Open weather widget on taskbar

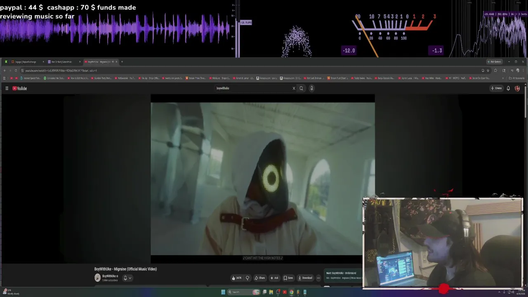12,292
